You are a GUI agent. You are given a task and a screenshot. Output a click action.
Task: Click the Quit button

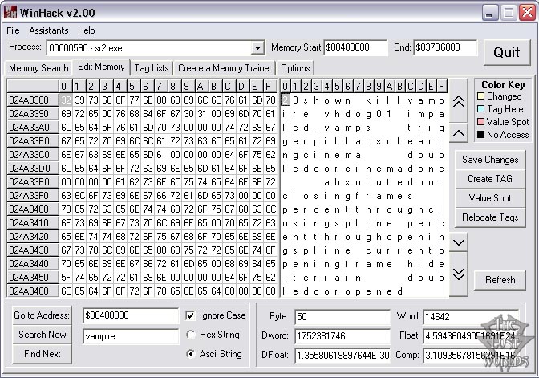point(507,52)
